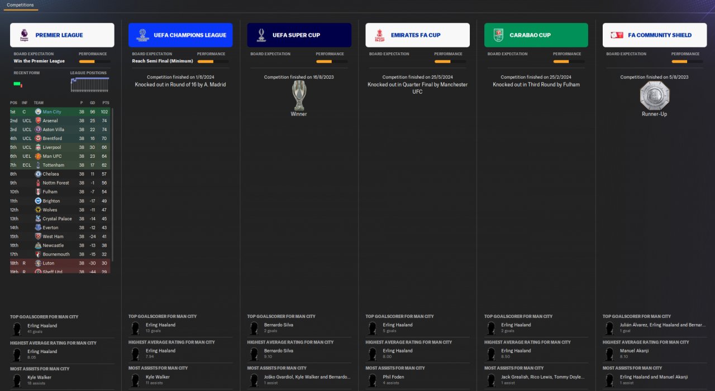Image resolution: width=715 pixels, height=391 pixels.
Task: Select Tottenham team name in table
Action: click(54, 166)
